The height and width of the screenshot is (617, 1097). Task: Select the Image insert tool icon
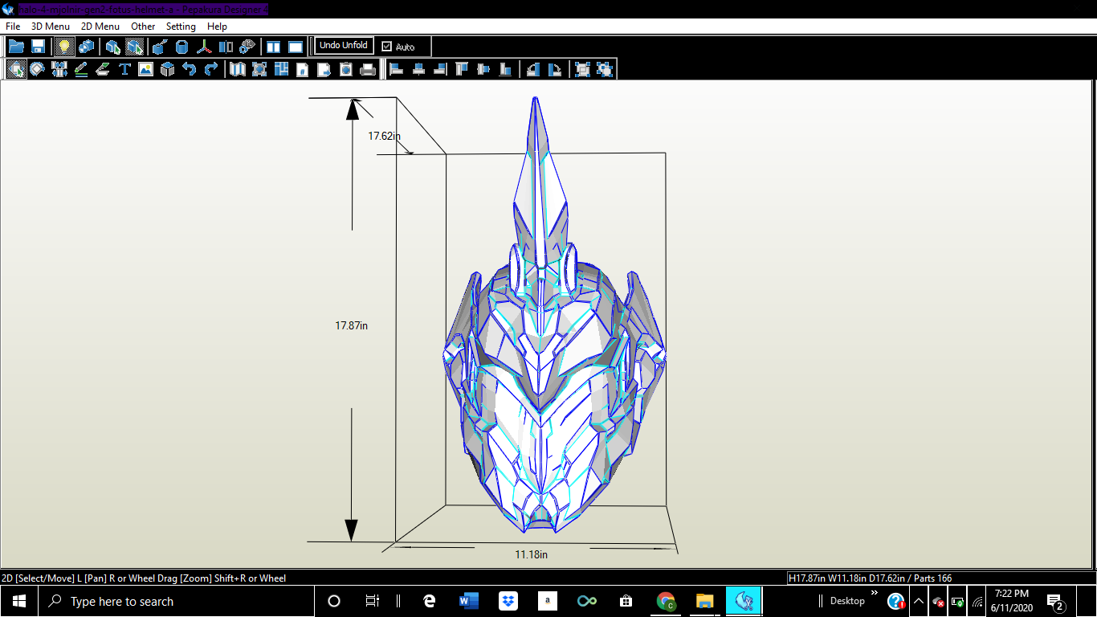[145, 69]
